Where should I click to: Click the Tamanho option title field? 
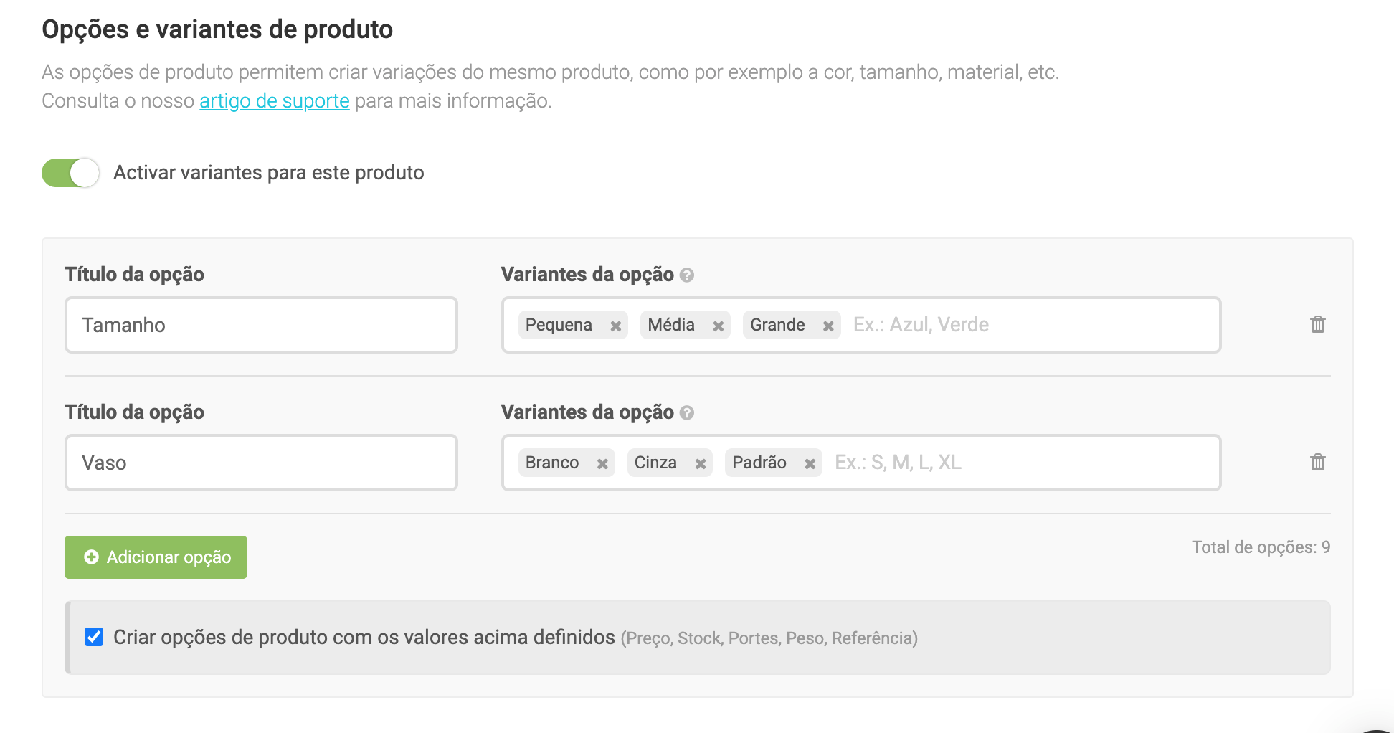[x=261, y=325]
